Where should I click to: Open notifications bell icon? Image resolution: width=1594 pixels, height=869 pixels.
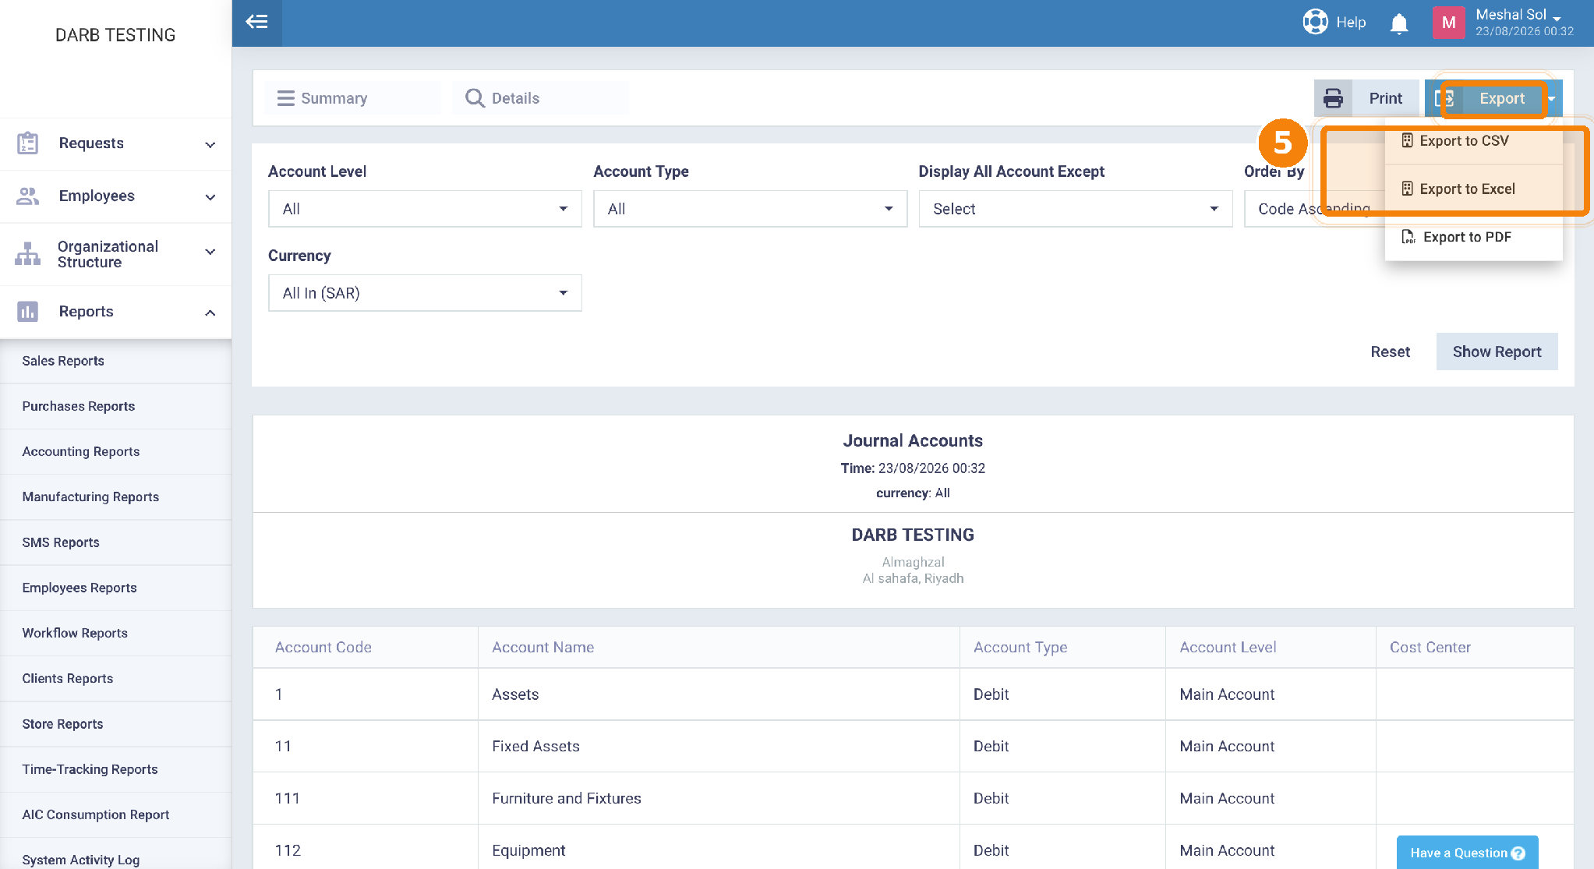click(x=1399, y=23)
